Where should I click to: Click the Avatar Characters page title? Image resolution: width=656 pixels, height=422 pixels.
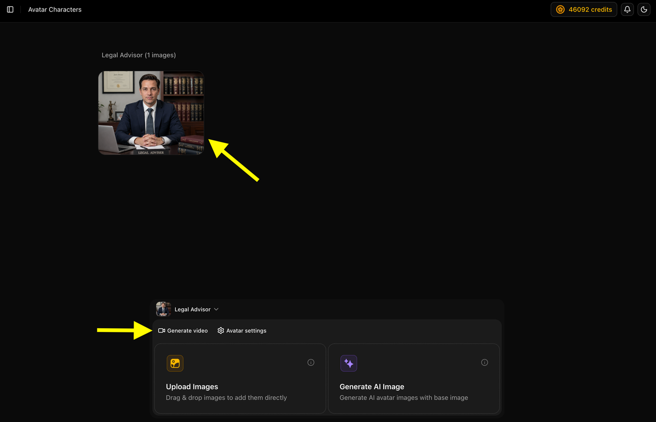tap(55, 9)
